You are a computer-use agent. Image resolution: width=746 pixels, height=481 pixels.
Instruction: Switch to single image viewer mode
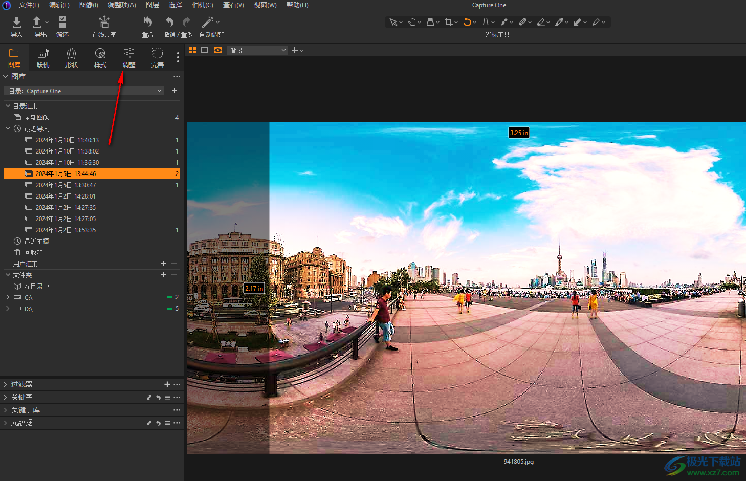205,50
